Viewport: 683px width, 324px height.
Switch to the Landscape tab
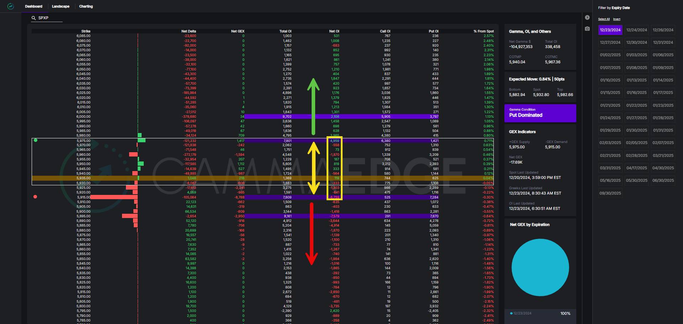tap(60, 6)
